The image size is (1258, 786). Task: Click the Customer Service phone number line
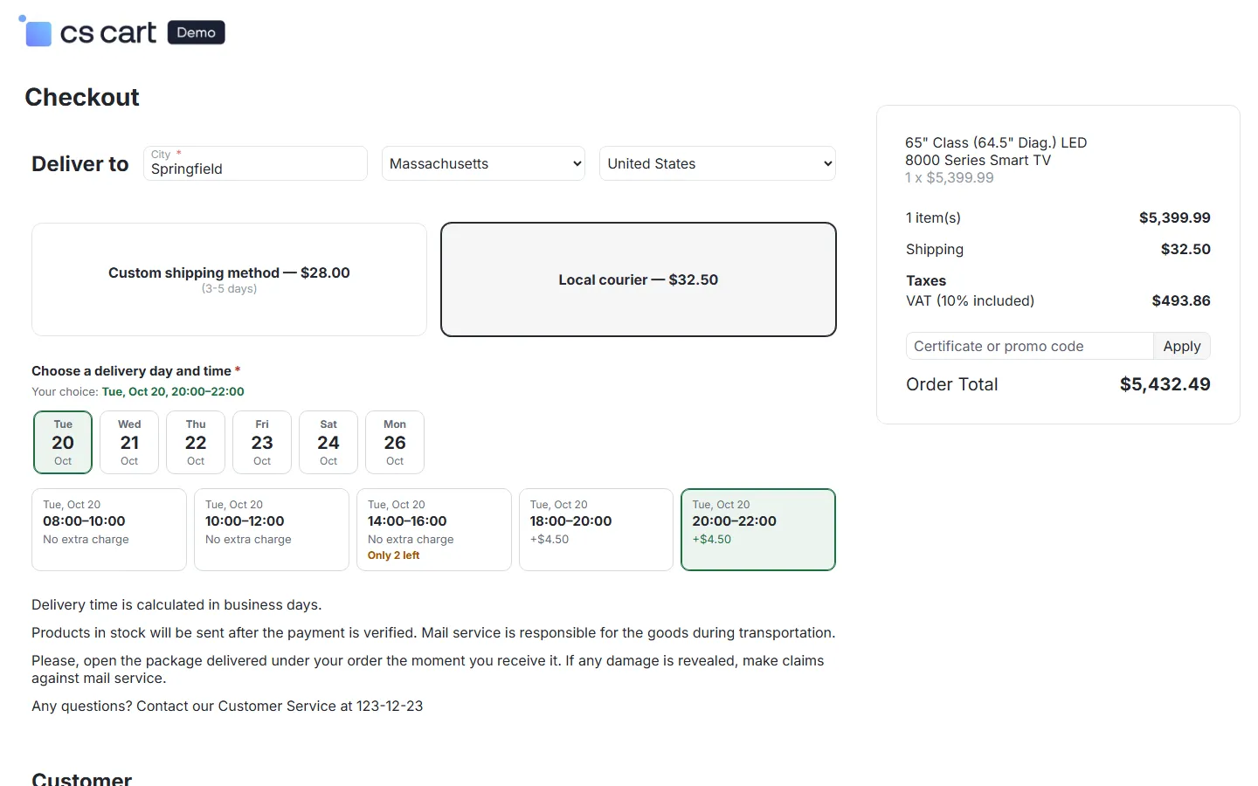coord(227,706)
